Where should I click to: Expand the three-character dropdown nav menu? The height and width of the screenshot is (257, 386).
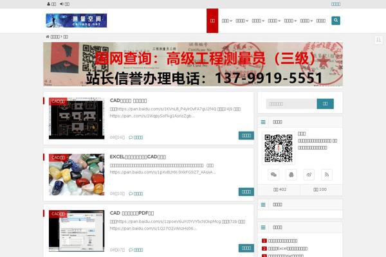[226, 21]
